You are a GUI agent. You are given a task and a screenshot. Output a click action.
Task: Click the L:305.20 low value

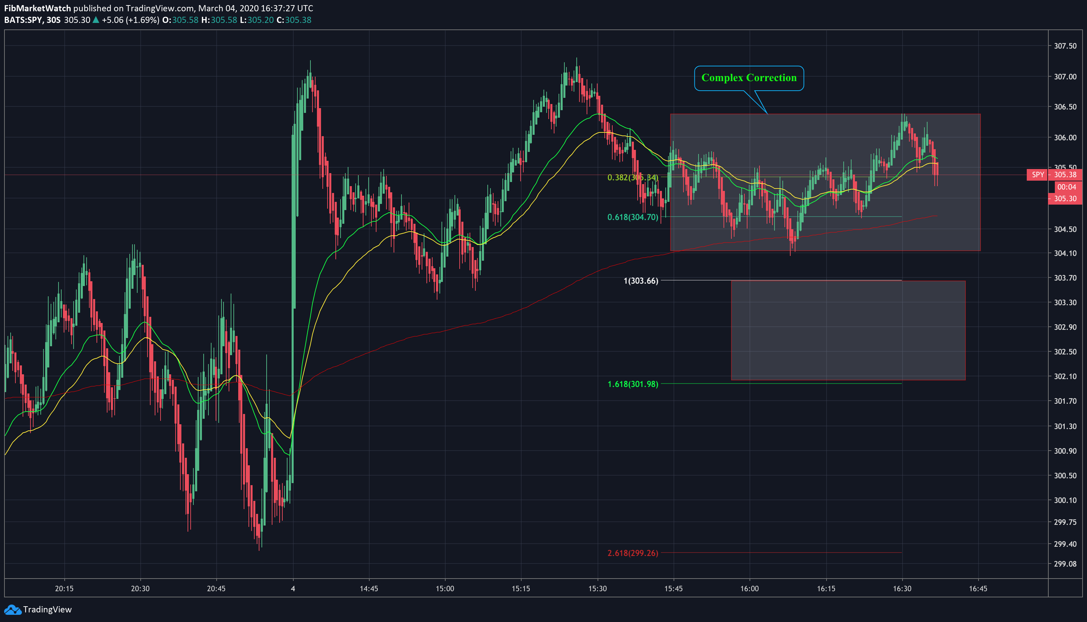tap(257, 20)
